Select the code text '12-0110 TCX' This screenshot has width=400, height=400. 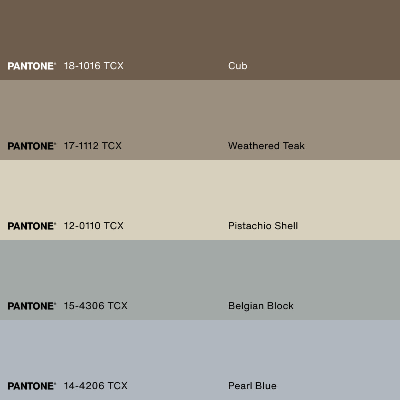coord(94,226)
